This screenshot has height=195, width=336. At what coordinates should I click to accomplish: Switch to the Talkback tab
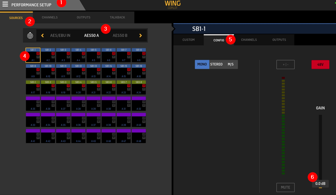(117, 17)
